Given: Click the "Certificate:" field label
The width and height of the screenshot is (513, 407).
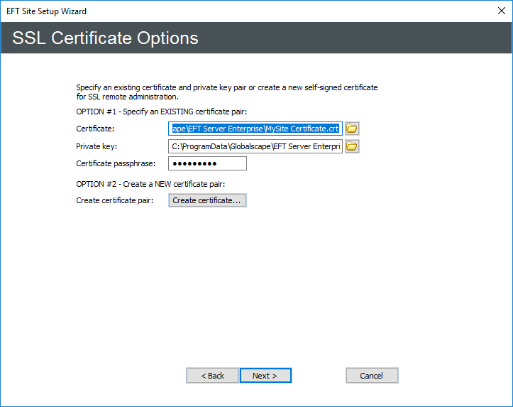Looking at the screenshot, I should pos(95,129).
